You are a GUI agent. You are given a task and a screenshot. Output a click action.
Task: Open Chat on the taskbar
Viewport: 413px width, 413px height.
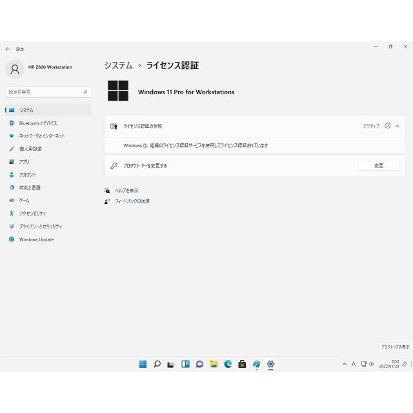coord(199,364)
